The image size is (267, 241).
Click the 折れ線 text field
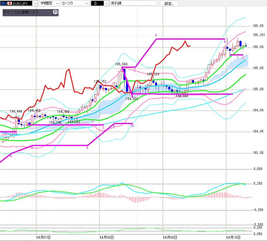coord(133,3)
